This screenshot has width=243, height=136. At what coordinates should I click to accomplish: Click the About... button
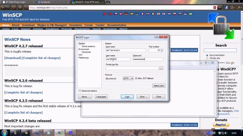(x=85, y=97)
